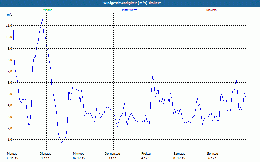
Task: Click the lowest dip on Tuesday below 1 m/s
Action: [x=62, y=143]
